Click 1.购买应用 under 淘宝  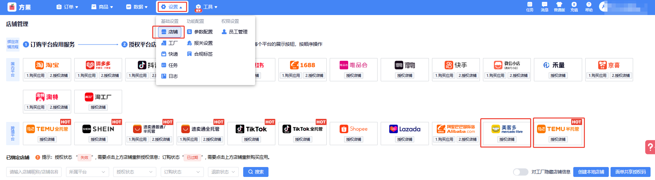pyautogui.click(x=36, y=75)
